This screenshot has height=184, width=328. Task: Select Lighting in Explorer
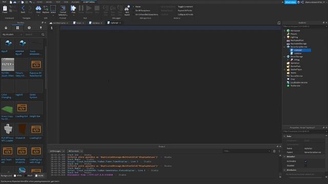tap(294, 37)
